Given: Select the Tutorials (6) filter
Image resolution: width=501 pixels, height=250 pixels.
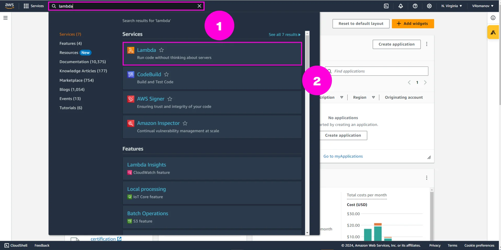Looking at the screenshot, I should (71, 108).
